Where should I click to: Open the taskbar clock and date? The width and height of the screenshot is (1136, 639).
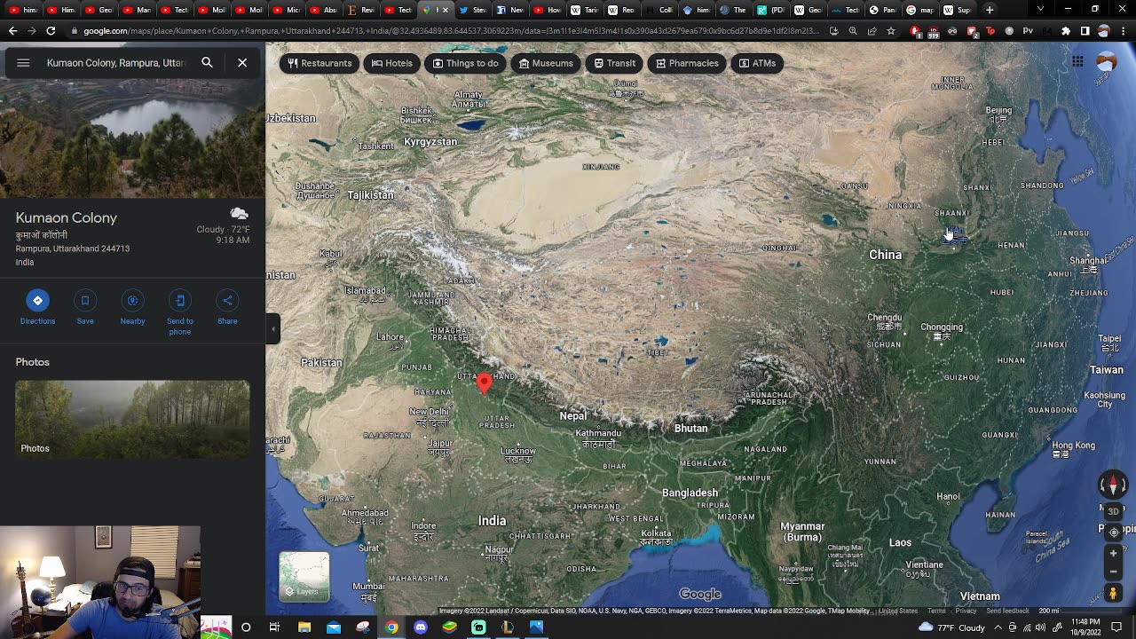point(1087,627)
